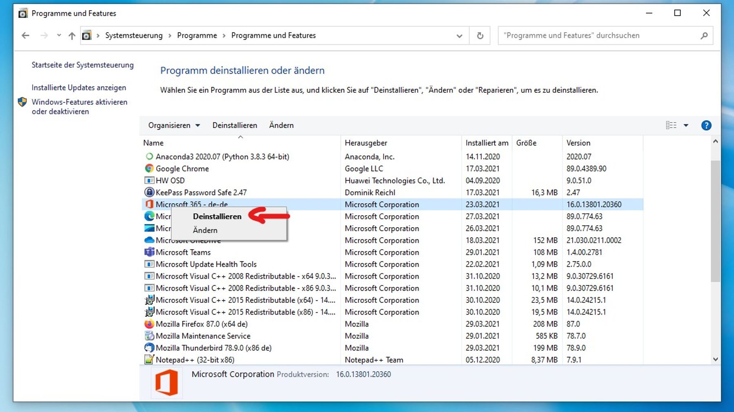Screen dimensions: 734x412
Task: Click the search magnifier icon
Action: click(x=704, y=35)
